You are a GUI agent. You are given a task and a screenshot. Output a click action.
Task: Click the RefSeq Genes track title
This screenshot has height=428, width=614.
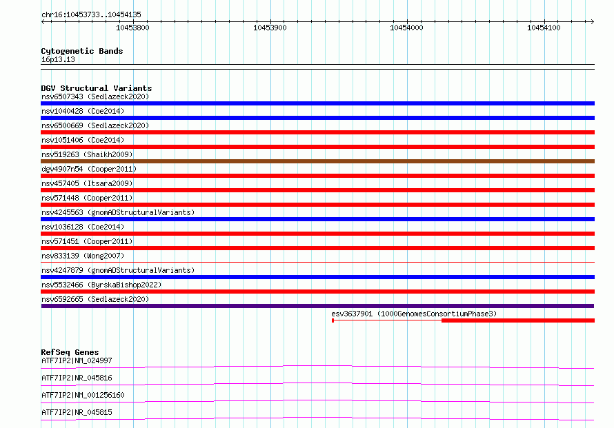coord(70,352)
